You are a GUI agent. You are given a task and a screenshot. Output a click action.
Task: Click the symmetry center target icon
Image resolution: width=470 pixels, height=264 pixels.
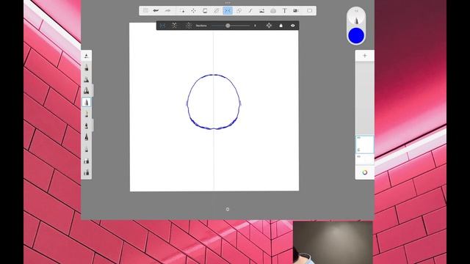(269, 26)
